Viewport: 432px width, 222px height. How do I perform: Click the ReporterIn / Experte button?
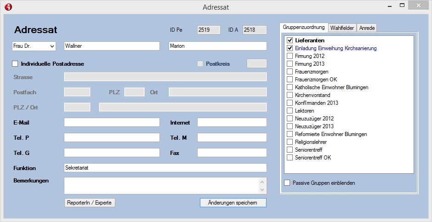tap(90, 203)
